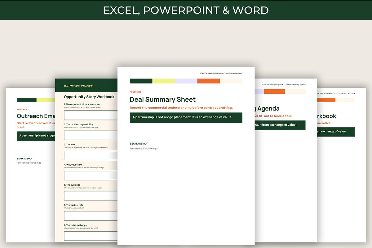
Task: Click the orange 'NEGOTIATE' label
Action: 135,92
